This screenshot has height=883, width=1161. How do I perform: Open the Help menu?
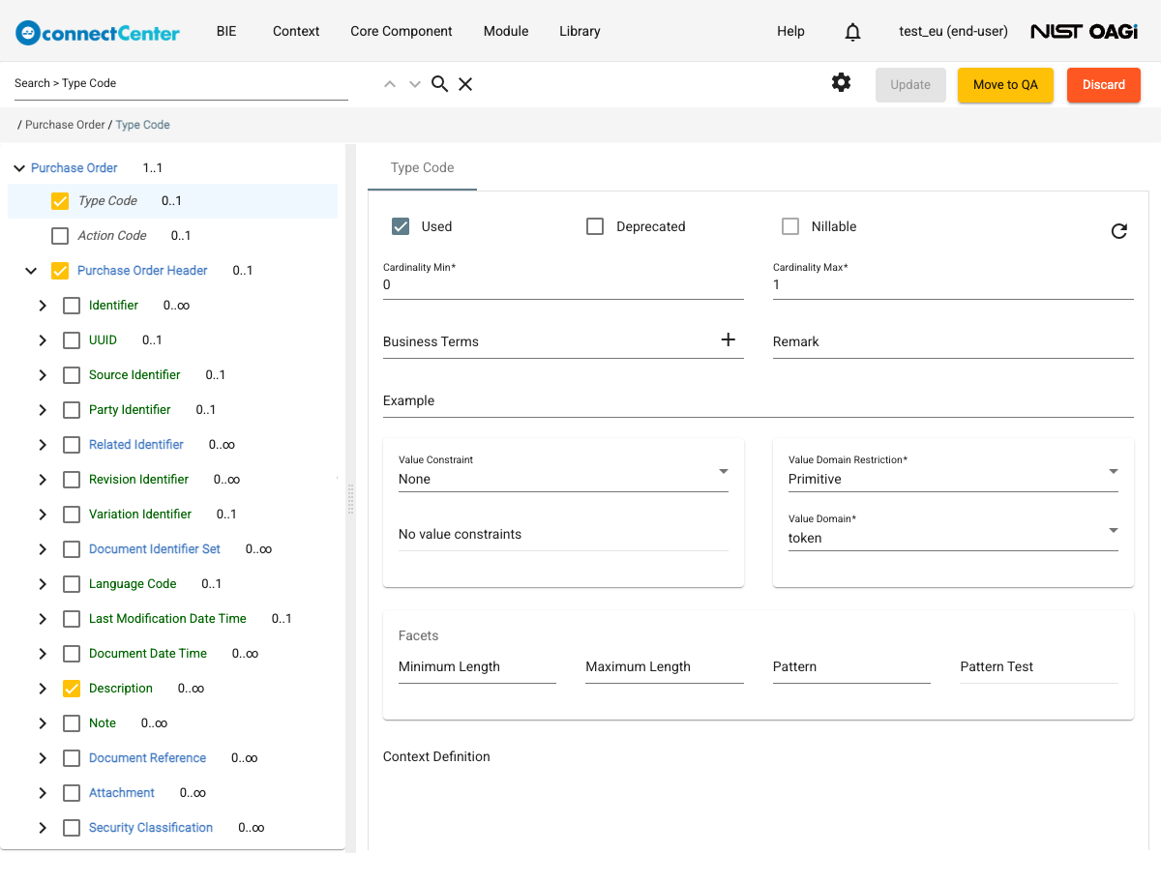[790, 31]
